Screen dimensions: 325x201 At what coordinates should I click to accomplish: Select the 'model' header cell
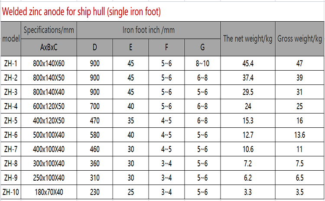[x=11, y=39]
